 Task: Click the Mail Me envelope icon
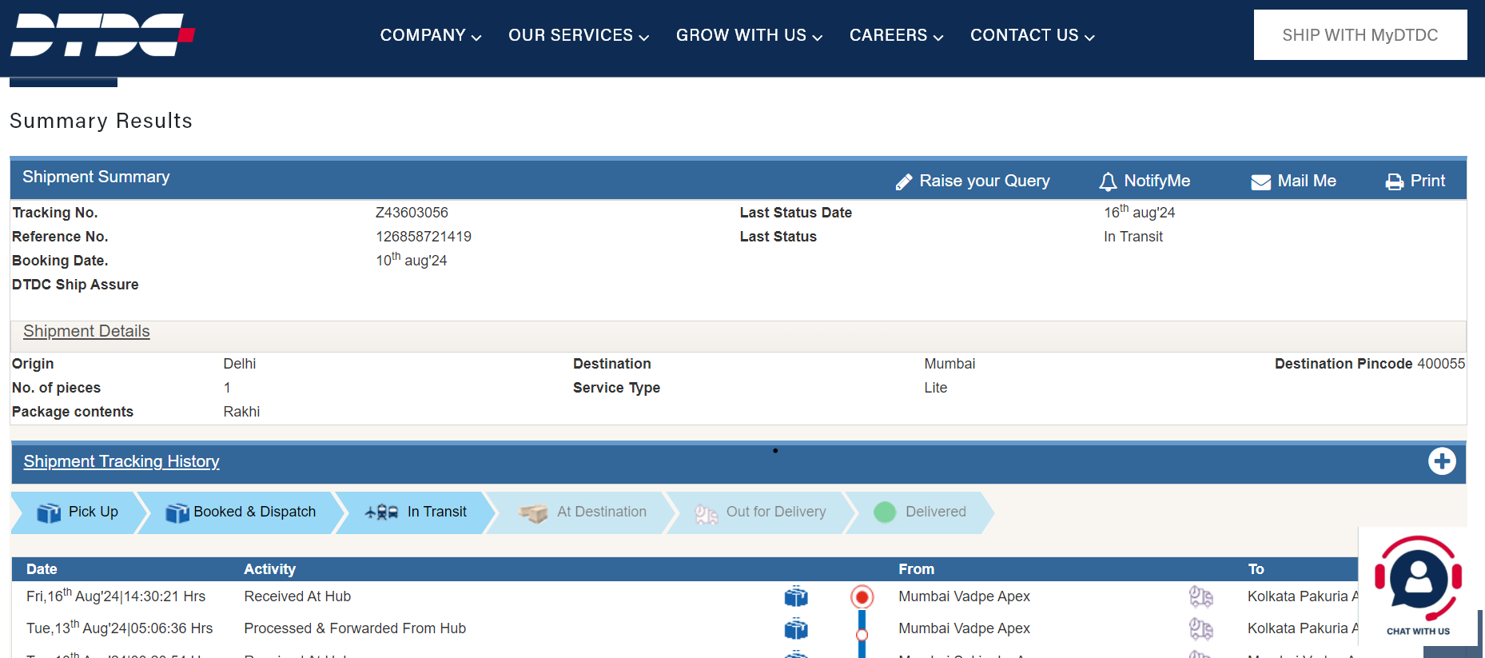point(1261,182)
